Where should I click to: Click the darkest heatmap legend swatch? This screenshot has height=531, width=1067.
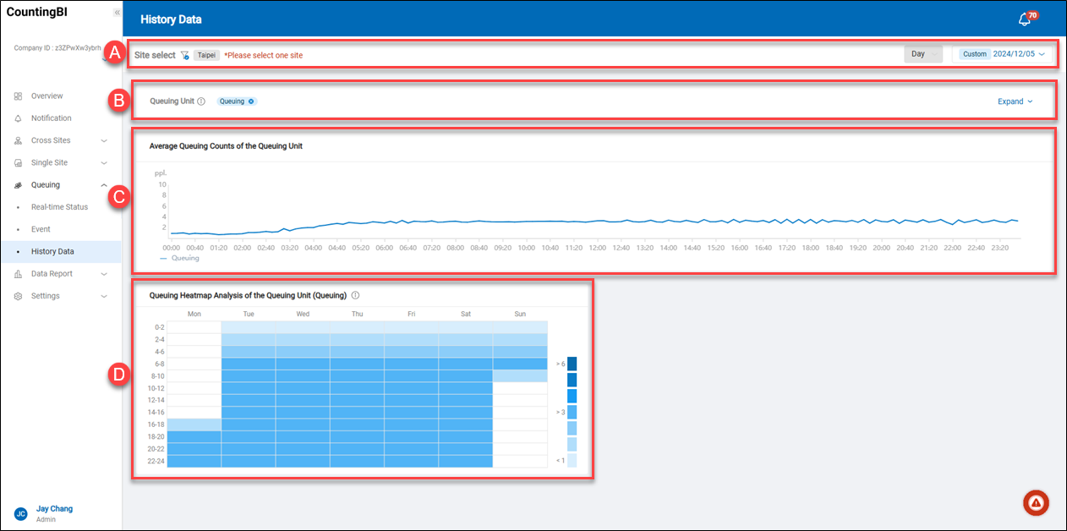[572, 364]
